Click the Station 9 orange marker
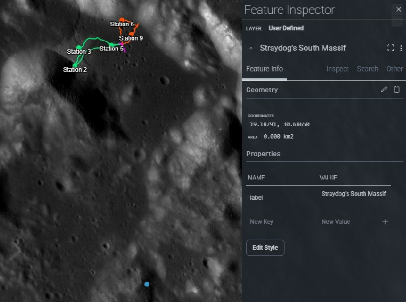This screenshot has height=302, width=406. tap(131, 34)
